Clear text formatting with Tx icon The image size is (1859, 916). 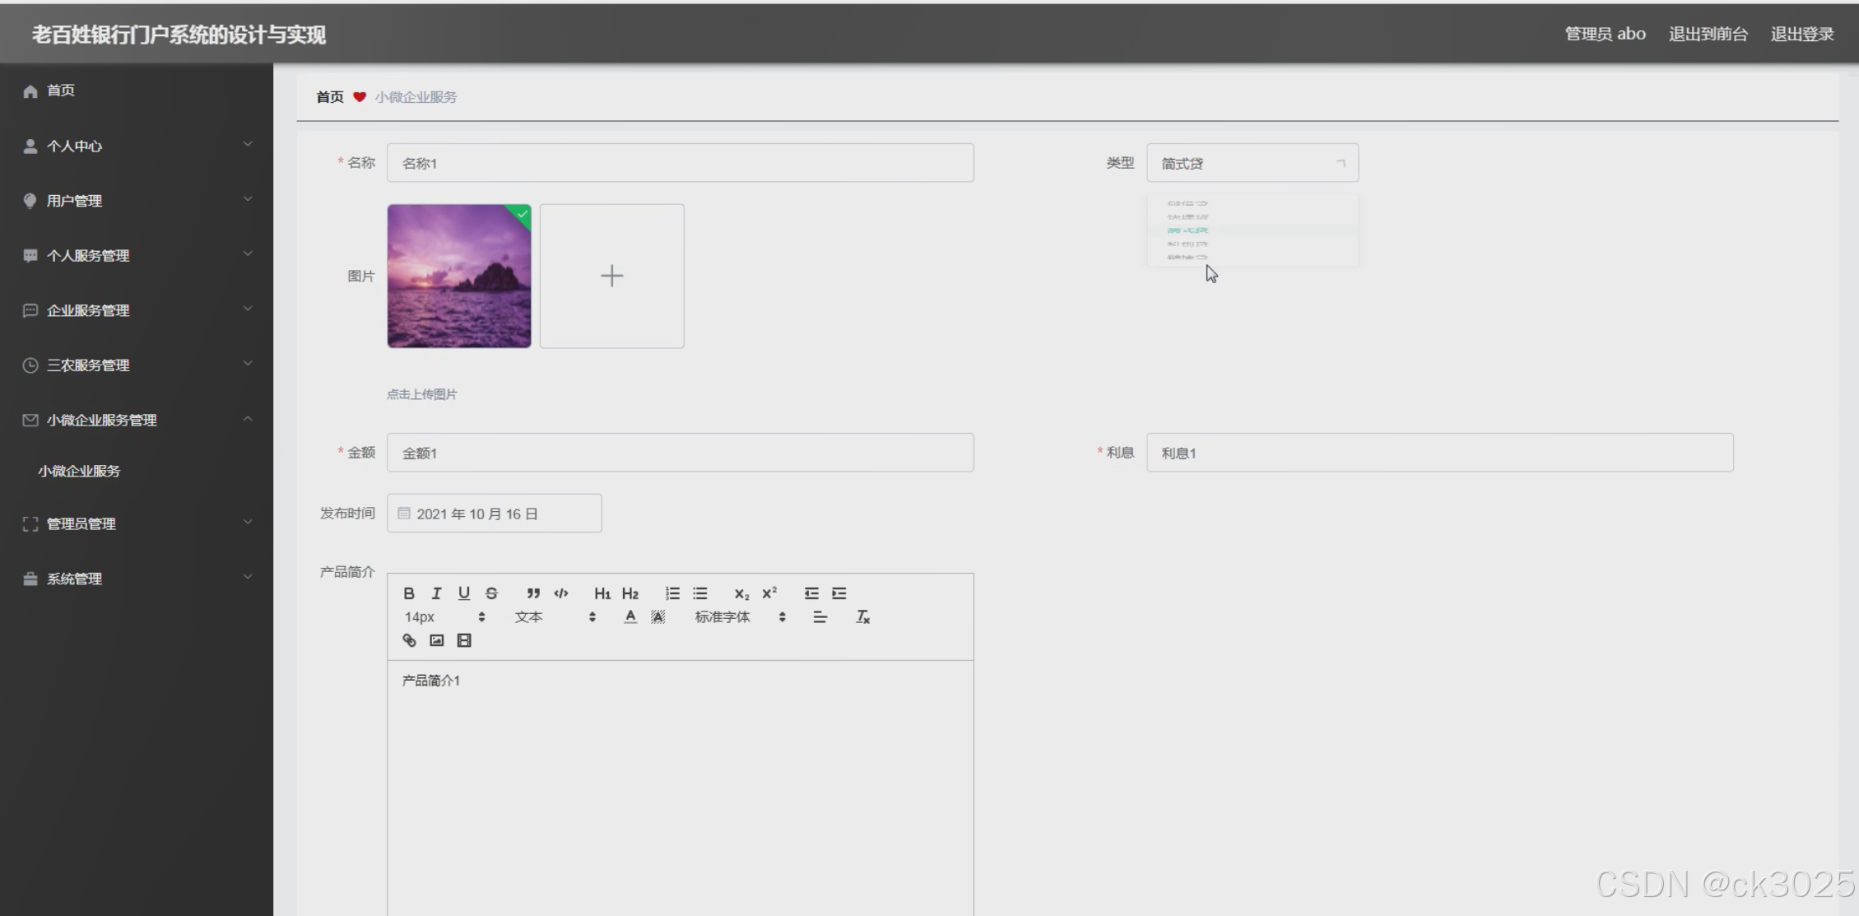[x=862, y=617]
